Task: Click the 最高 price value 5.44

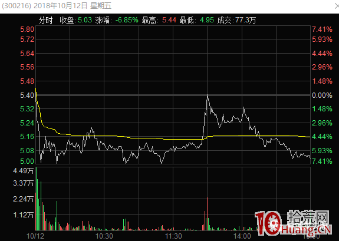Action: click(x=169, y=20)
